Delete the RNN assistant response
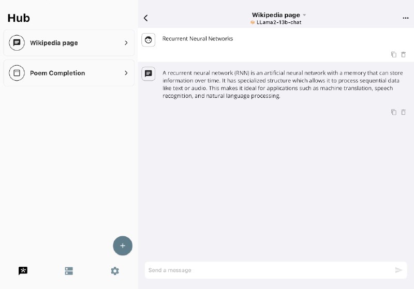The width and height of the screenshot is (414, 289). [x=404, y=112]
